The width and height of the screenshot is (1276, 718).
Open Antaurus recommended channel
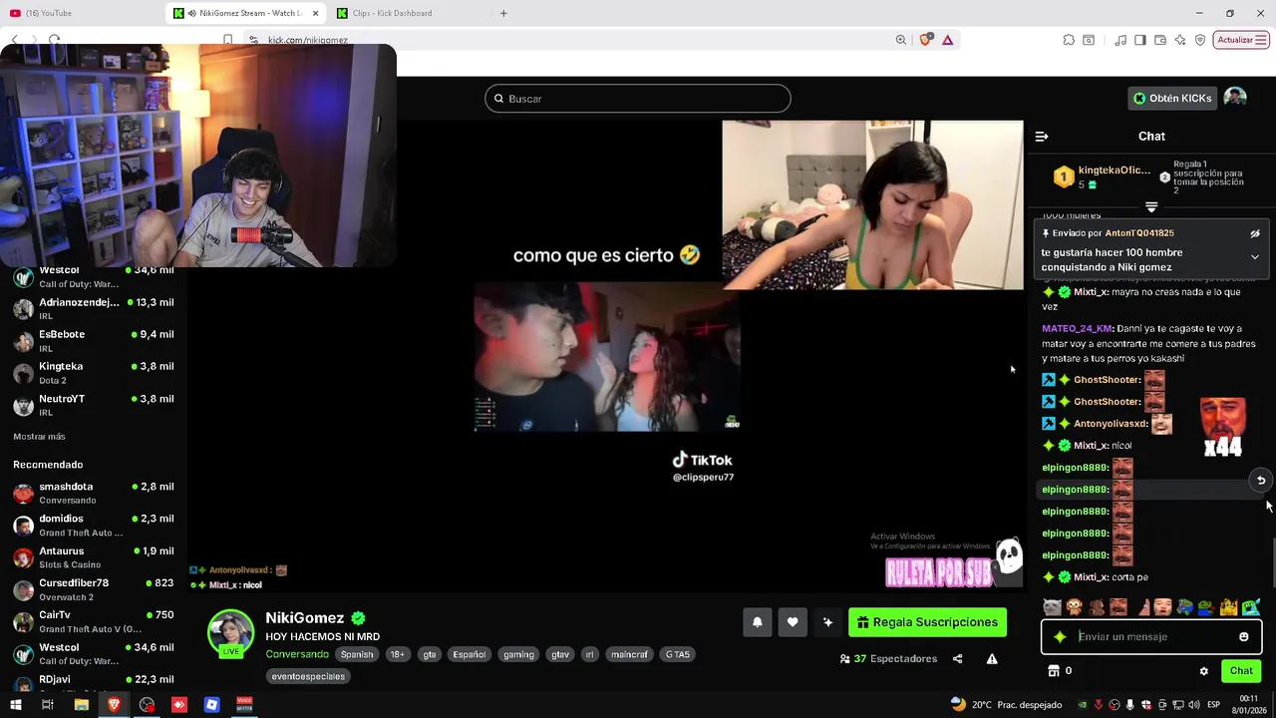(94, 557)
